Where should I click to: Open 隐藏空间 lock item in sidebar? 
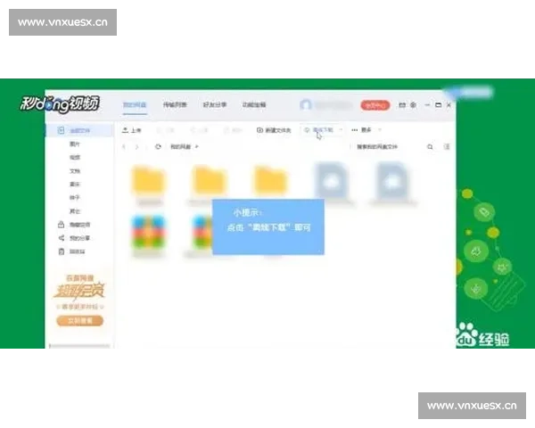point(74,225)
